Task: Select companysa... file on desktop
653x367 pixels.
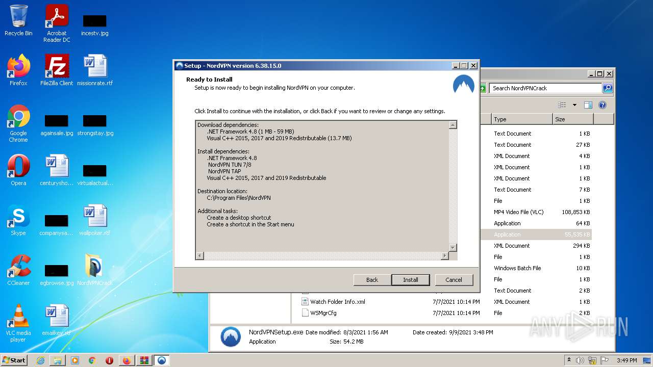Action: coord(57,225)
